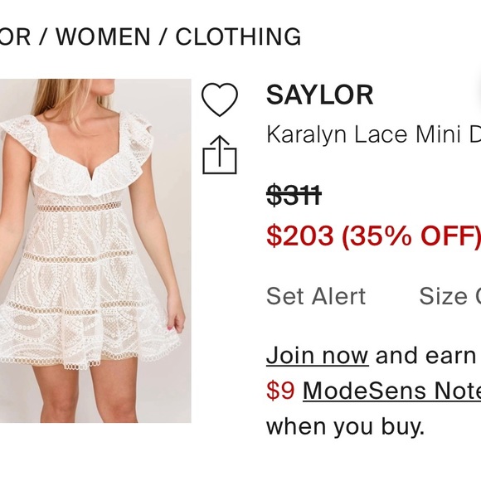
Task: Follow the Join now link
Action: point(317,356)
